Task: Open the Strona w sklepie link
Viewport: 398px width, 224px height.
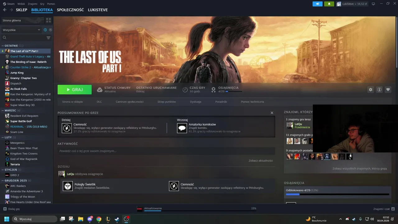Action: click(x=72, y=102)
